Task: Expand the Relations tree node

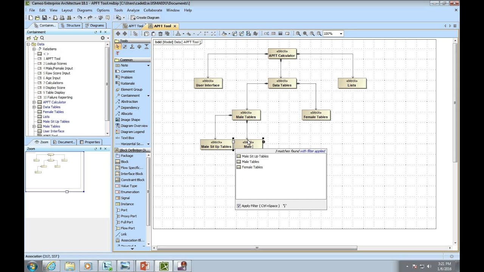Action: (34, 49)
